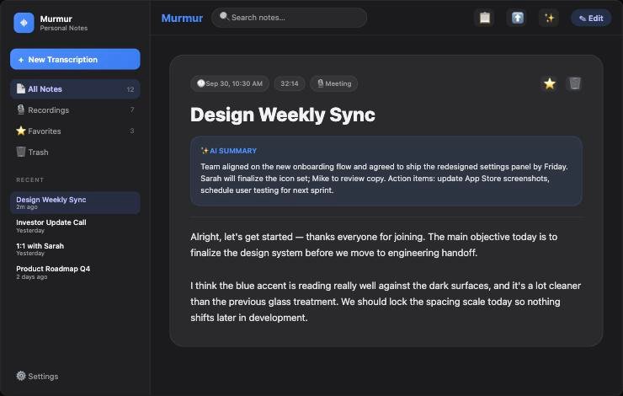Click the microphone icon beside Recordings

point(21,110)
